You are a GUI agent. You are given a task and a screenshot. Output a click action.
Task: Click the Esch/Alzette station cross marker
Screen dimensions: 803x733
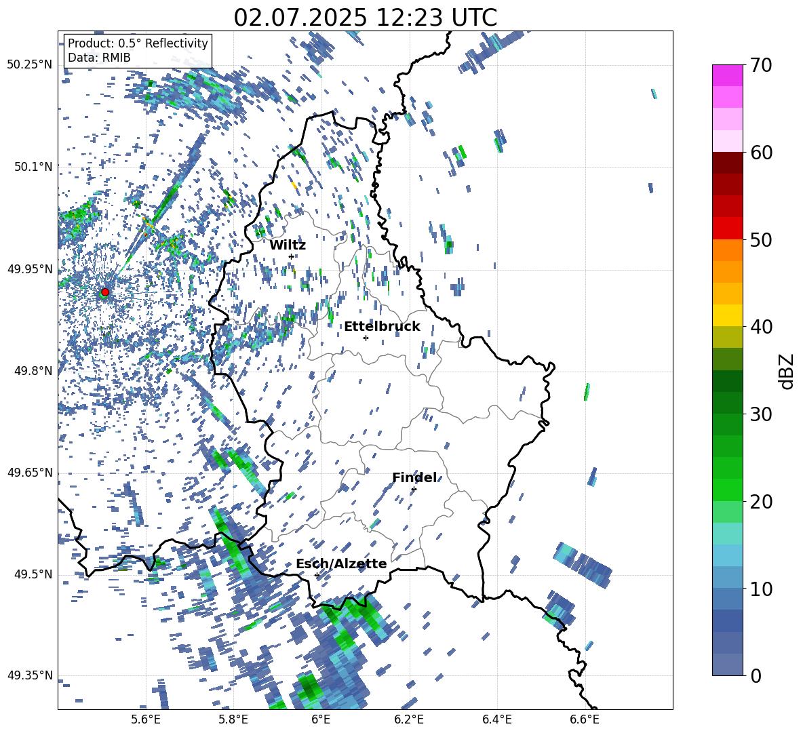(317, 575)
